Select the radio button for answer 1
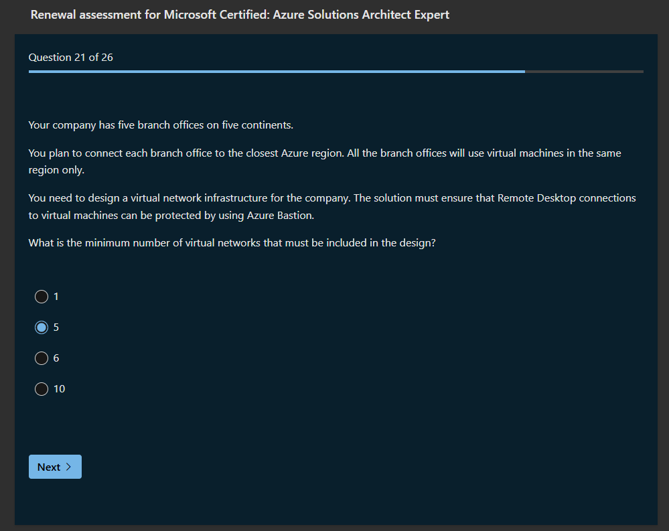The image size is (669, 531). [x=42, y=297]
